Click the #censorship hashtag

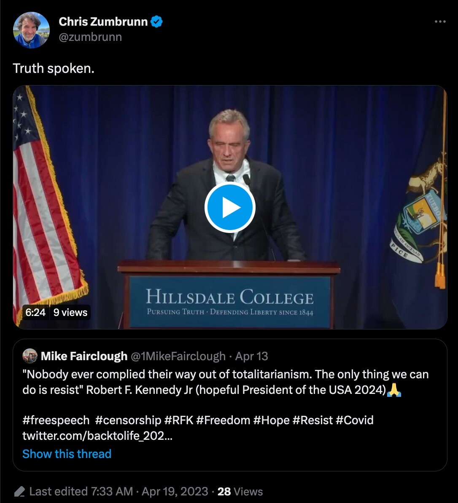point(128,420)
